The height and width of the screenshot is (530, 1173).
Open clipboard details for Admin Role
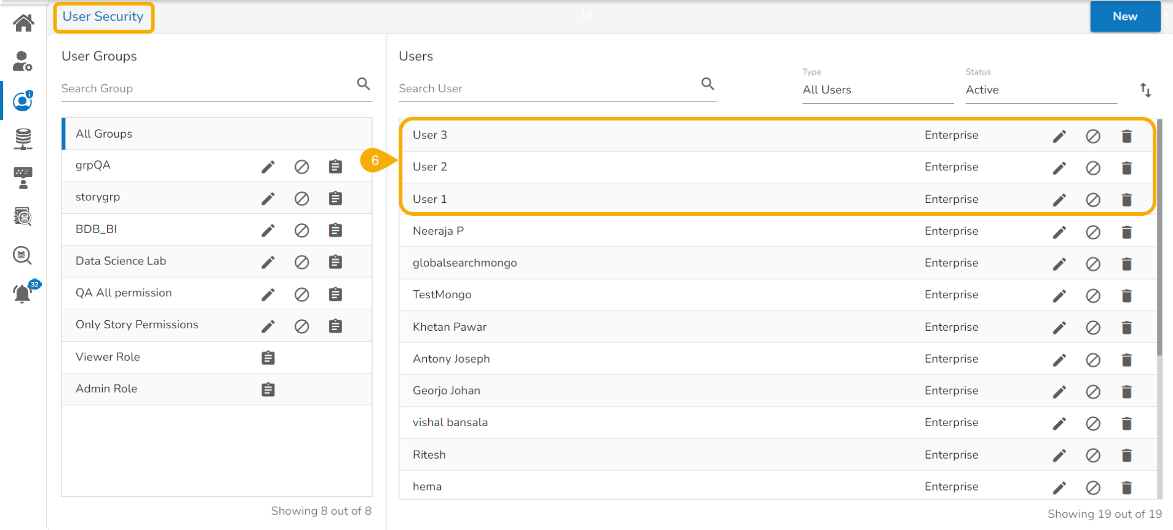pos(268,390)
